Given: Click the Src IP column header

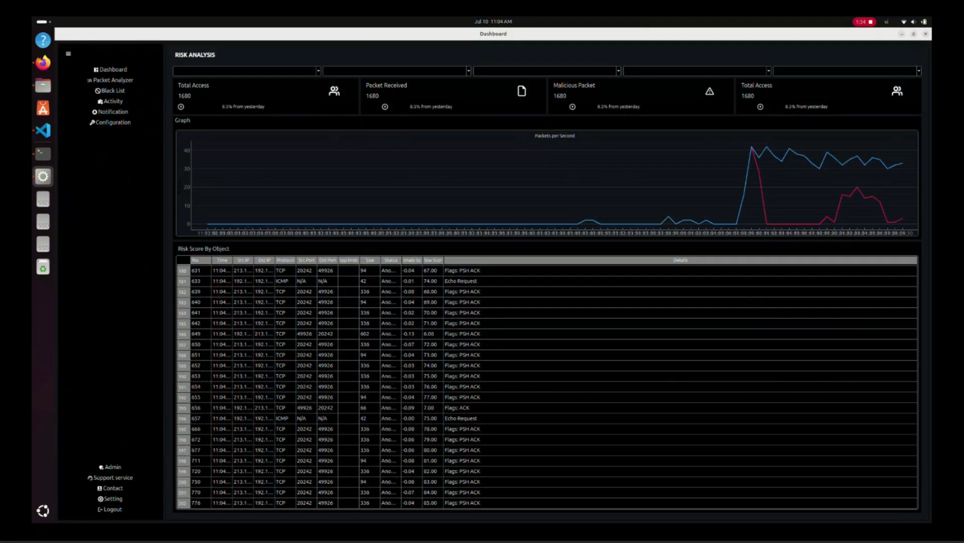Looking at the screenshot, I should pos(243,261).
